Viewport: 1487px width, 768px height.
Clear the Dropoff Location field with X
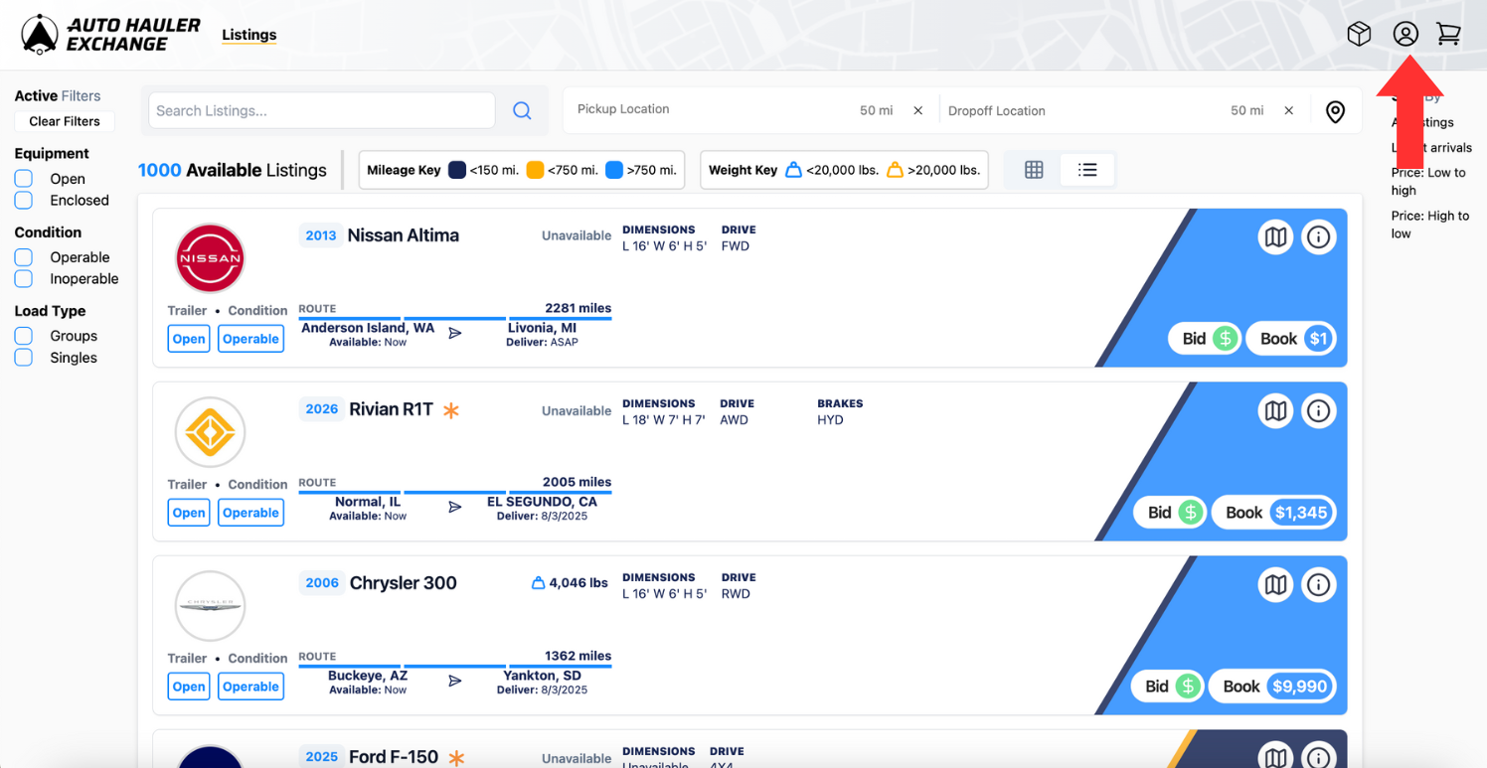click(x=1288, y=110)
